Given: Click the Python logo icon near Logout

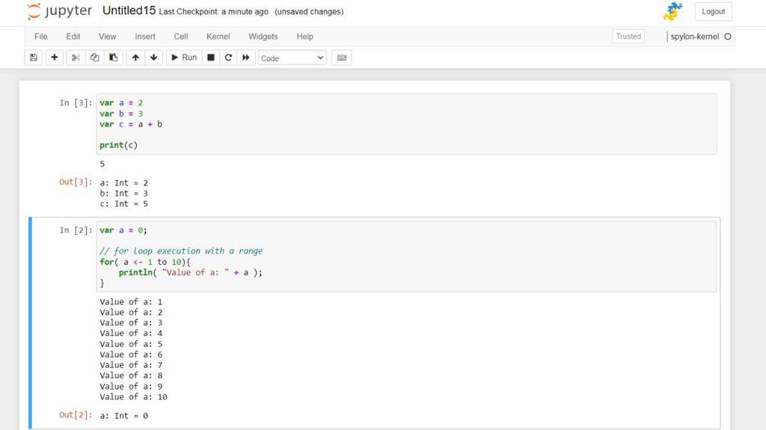Looking at the screenshot, I should click(672, 11).
